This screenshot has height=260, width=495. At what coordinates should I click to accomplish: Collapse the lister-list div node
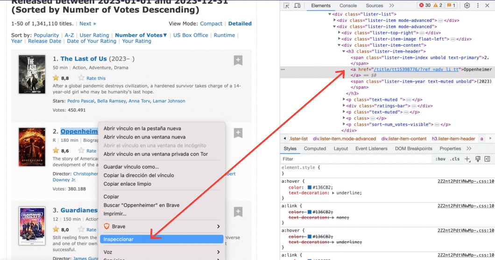pyautogui.click(x=330, y=14)
